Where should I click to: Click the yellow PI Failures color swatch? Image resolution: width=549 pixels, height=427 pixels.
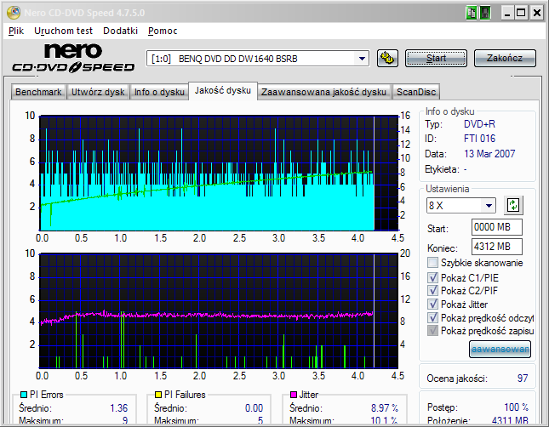pyautogui.click(x=158, y=395)
